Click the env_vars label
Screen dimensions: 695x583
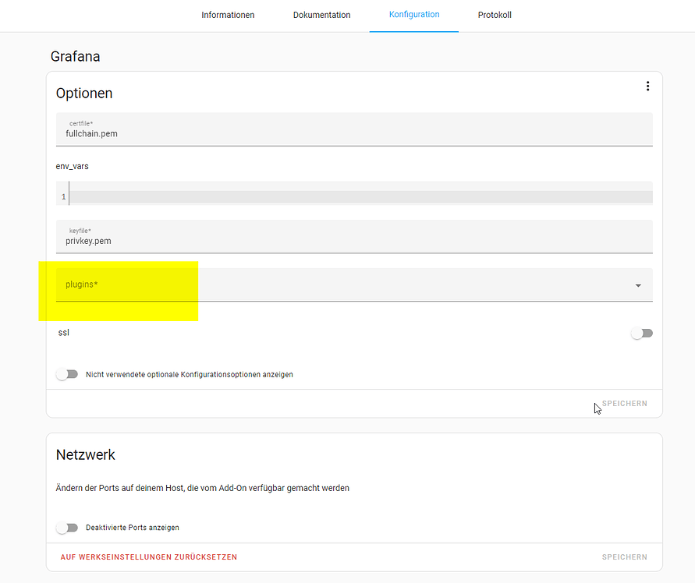73,167
